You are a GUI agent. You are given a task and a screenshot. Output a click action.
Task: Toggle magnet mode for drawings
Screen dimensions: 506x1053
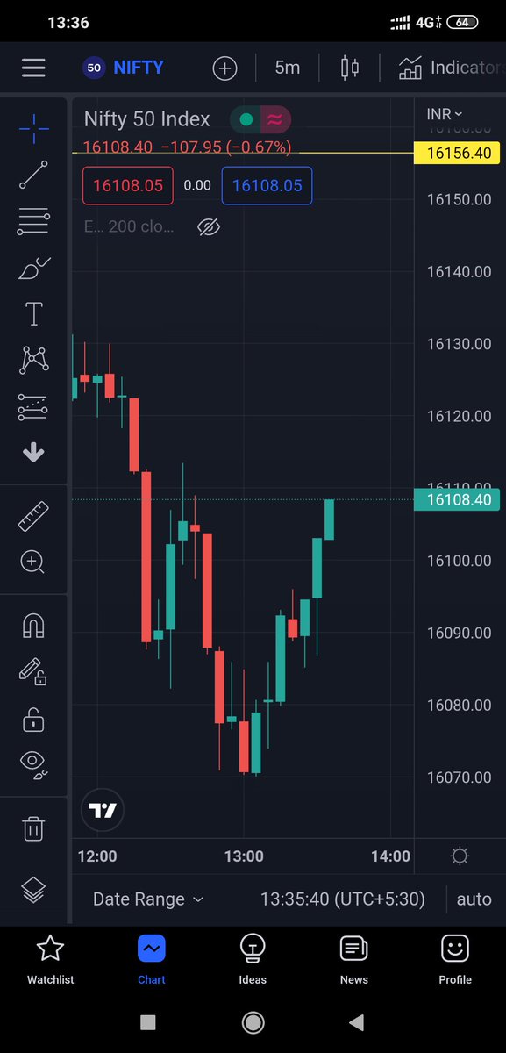(33, 627)
